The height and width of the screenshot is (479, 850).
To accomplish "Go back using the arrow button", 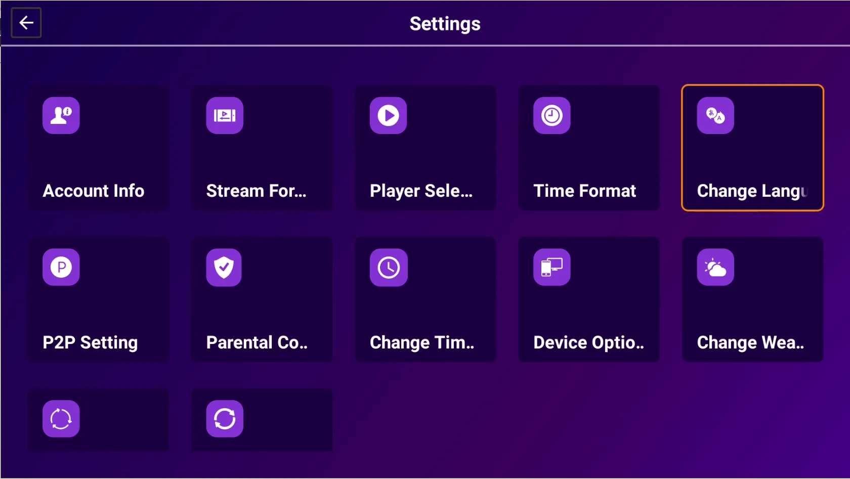I will [x=26, y=23].
